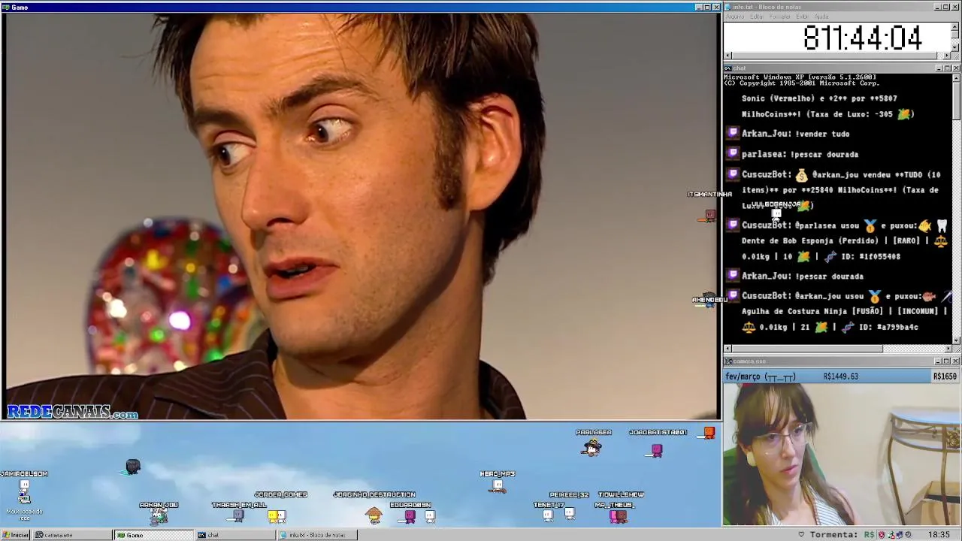962x541 pixels.
Task: Click the network tray icon
Action: [900, 535]
